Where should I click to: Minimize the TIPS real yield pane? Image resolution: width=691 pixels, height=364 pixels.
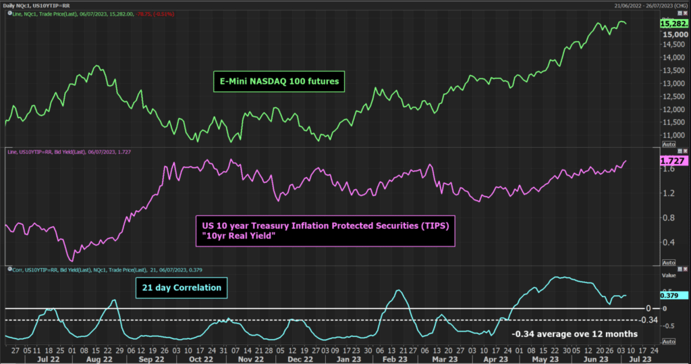point(680,151)
